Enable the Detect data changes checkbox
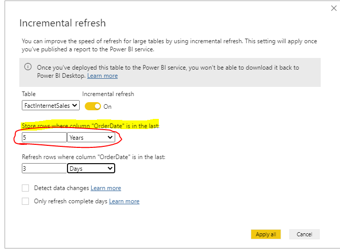This screenshot has height=249, width=340. 25,188
